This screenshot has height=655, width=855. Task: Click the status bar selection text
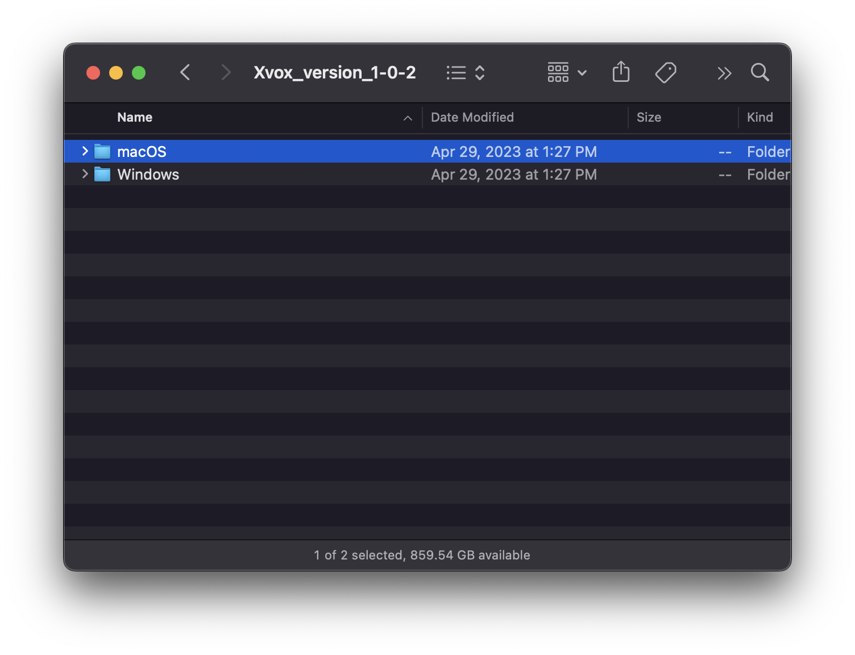click(x=422, y=555)
